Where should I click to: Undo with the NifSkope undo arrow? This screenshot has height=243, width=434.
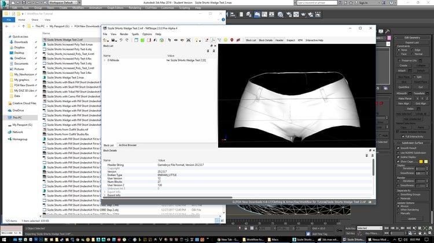click(x=121, y=40)
